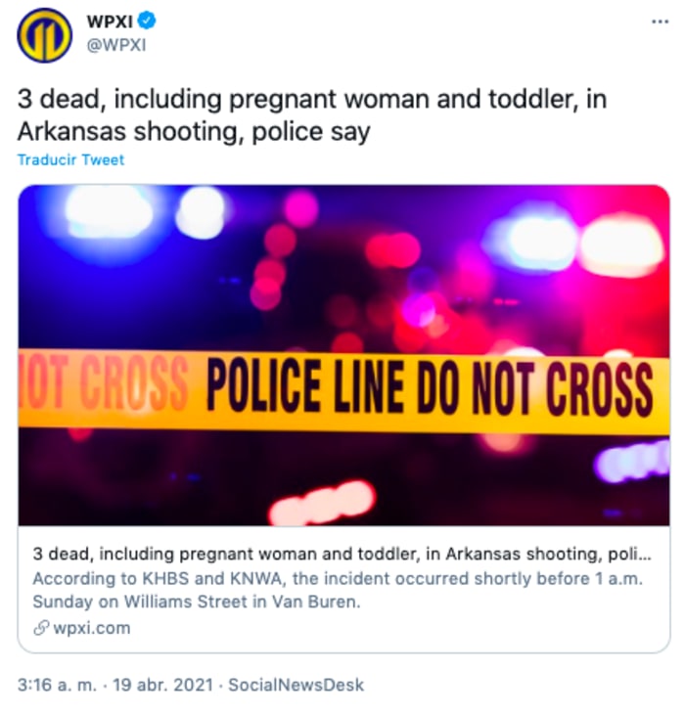
Task: Click the 3:16 a. m. timestamp
Action: coord(57,685)
